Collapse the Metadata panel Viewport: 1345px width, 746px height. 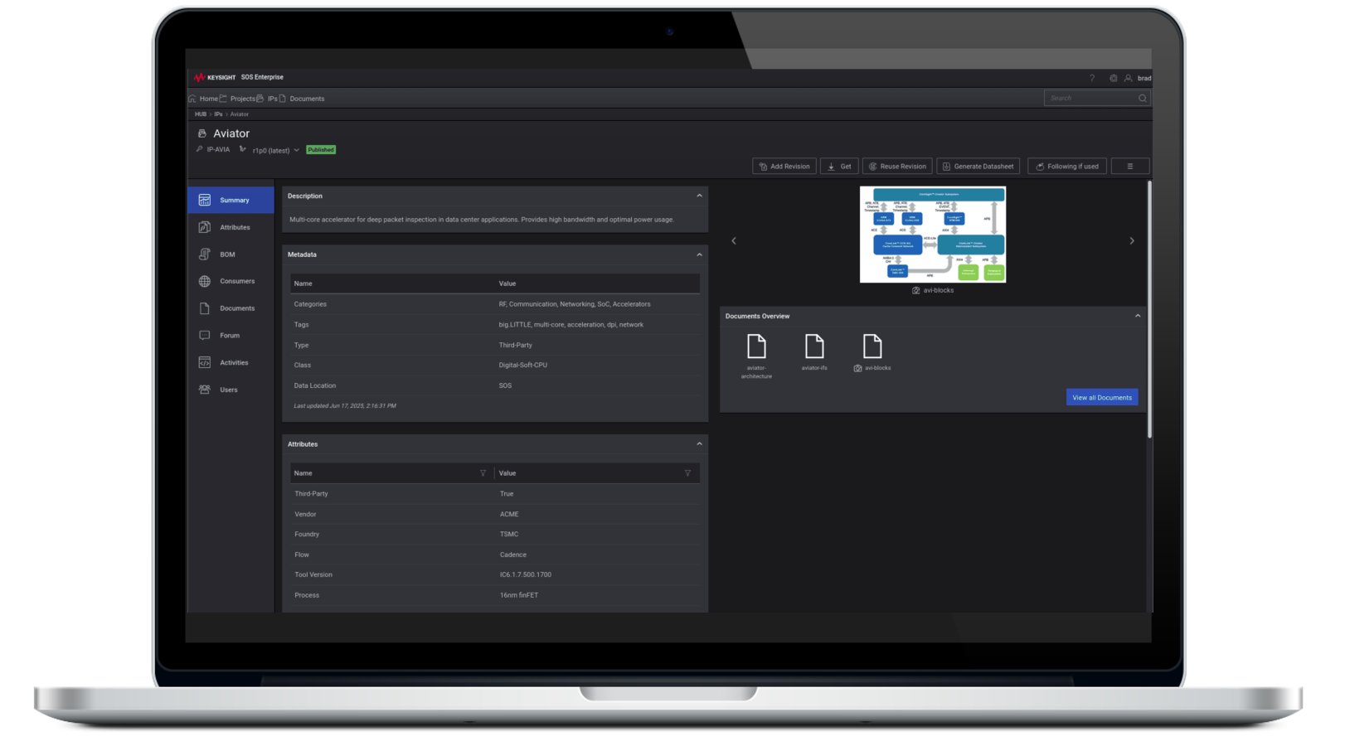(699, 254)
